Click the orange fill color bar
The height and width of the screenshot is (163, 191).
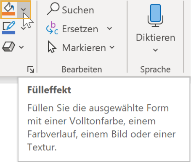click(x=8, y=14)
